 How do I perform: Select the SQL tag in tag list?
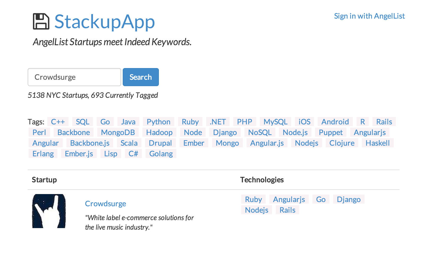point(83,122)
